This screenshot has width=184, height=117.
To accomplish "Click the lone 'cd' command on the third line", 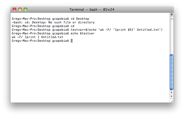I will tap(72, 26).
